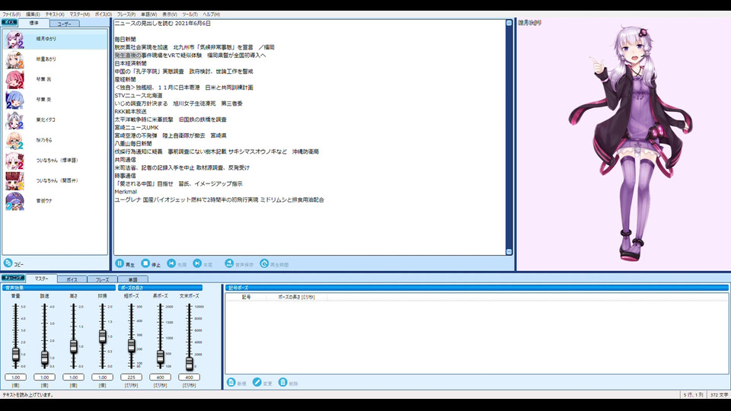This screenshot has height=411, width=731.
Task: Focus the 文末ポーズ value field
Action: point(189,377)
